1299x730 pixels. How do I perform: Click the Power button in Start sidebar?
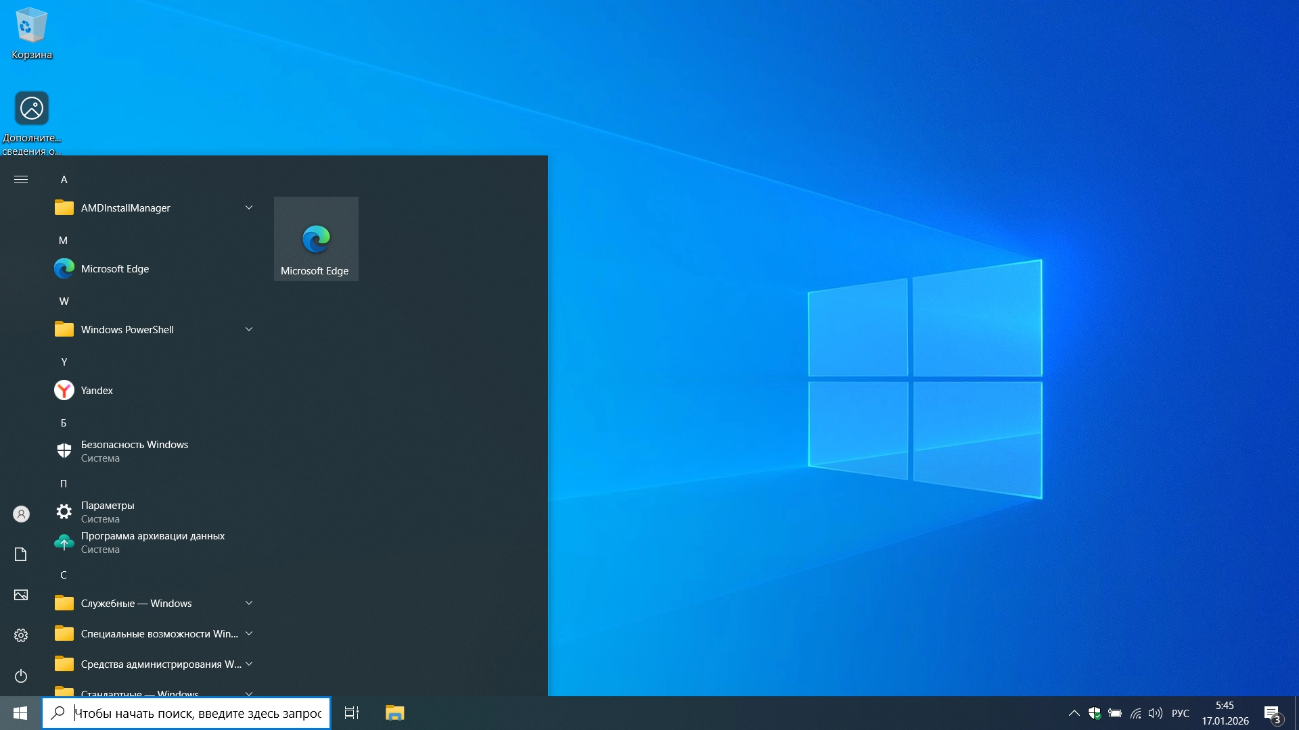[21, 676]
